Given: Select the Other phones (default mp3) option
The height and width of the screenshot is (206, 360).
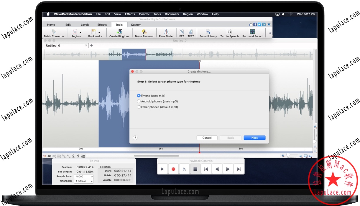Looking at the screenshot, I should pos(139,107).
